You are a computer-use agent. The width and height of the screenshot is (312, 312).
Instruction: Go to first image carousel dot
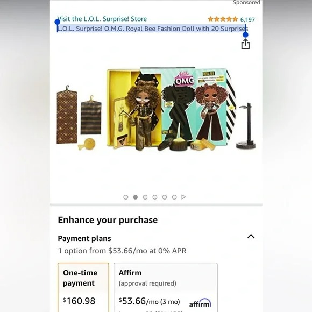[x=126, y=197]
